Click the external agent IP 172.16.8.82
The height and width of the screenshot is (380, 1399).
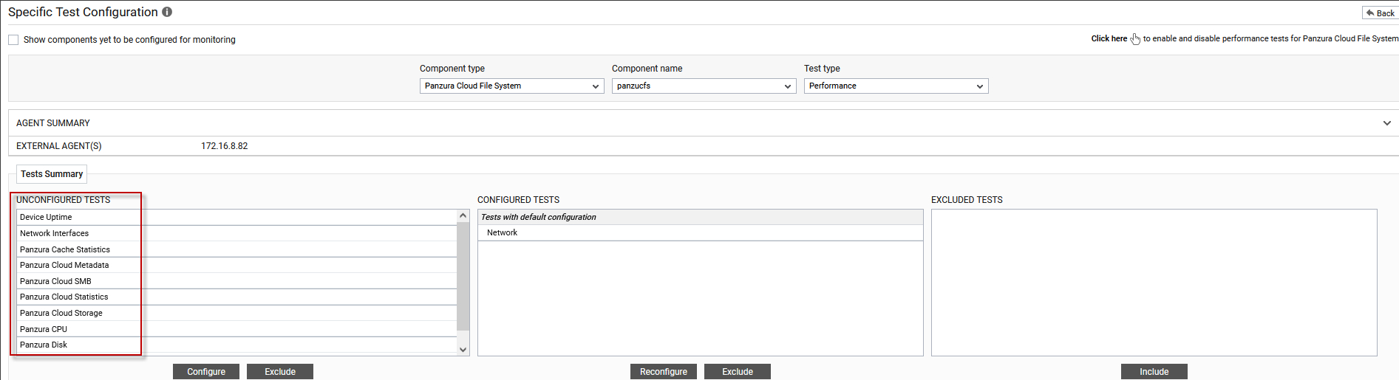click(x=225, y=146)
